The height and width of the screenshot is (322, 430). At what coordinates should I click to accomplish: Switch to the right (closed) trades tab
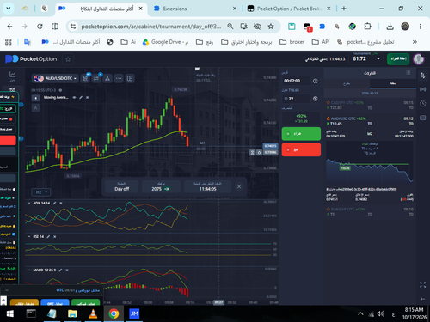393,83
